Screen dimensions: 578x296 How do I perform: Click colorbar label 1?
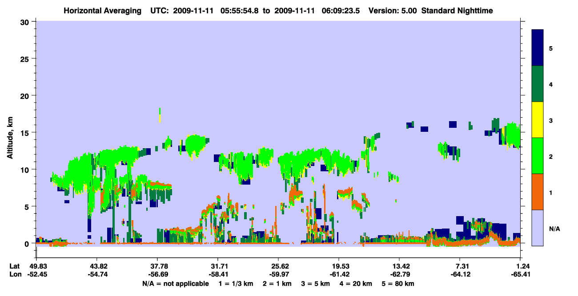pos(551,193)
